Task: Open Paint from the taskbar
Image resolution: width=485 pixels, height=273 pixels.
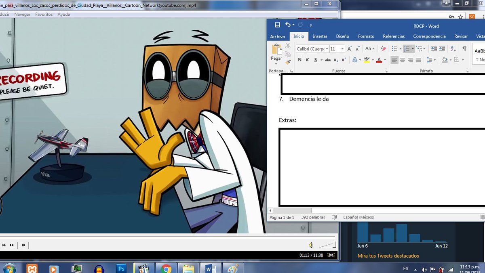Action: pos(233,268)
